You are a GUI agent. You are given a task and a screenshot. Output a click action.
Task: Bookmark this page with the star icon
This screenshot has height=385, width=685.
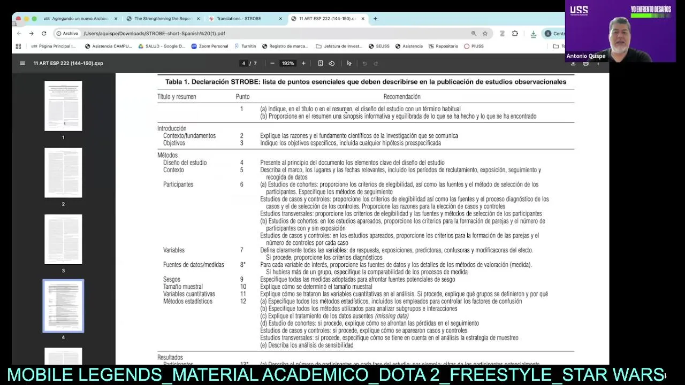click(x=485, y=33)
